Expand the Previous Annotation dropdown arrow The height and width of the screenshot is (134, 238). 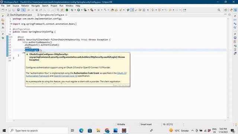click(x=163, y=10)
